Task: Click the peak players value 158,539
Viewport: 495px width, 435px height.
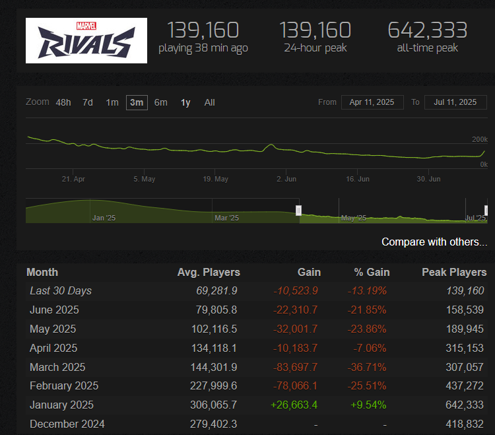Action: click(465, 310)
